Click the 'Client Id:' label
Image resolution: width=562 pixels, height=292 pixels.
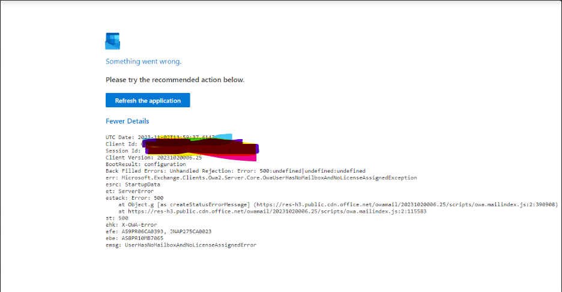point(121,144)
